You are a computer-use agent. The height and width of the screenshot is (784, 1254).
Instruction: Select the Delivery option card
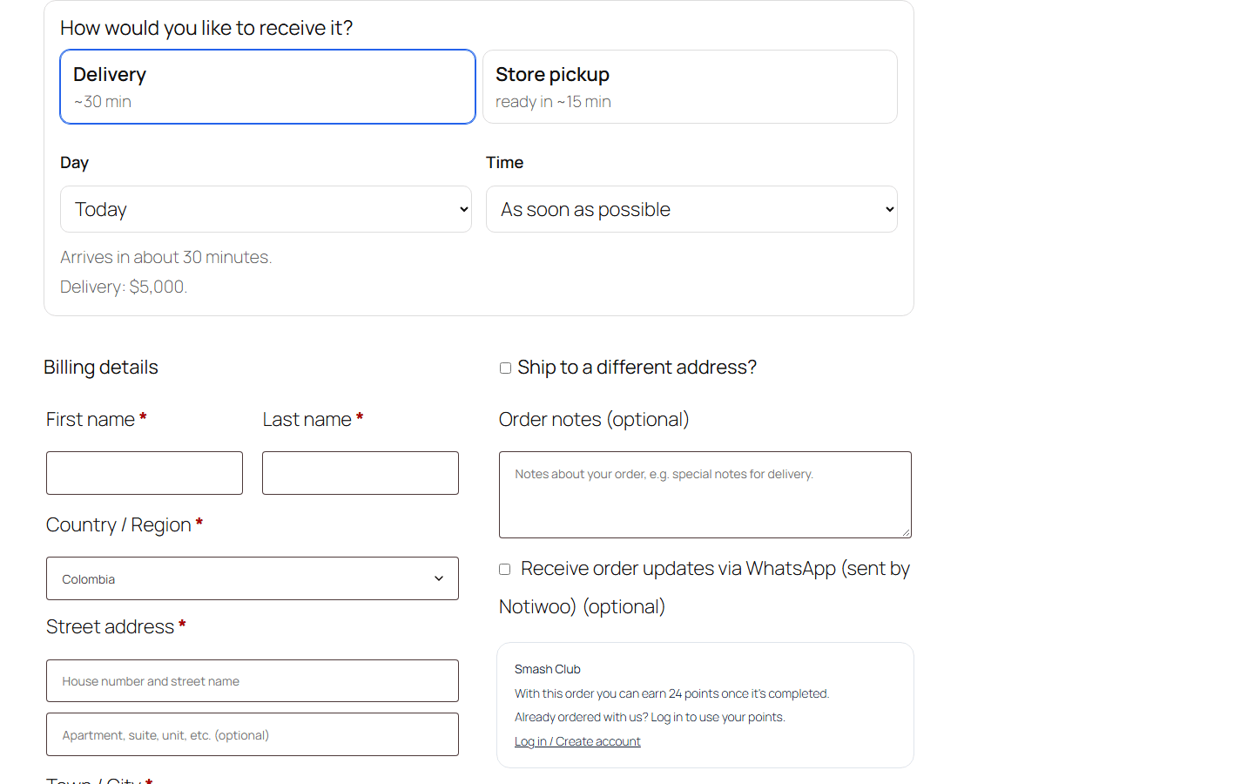[x=267, y=87]
